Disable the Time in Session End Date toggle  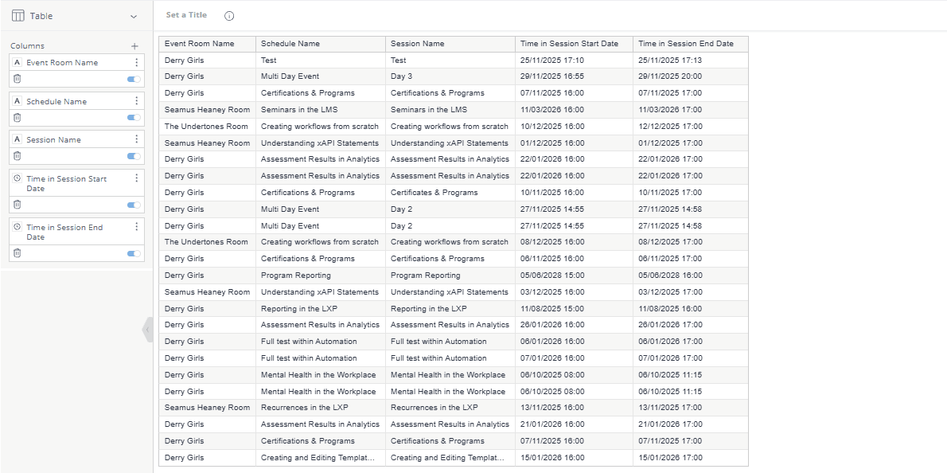134,253
